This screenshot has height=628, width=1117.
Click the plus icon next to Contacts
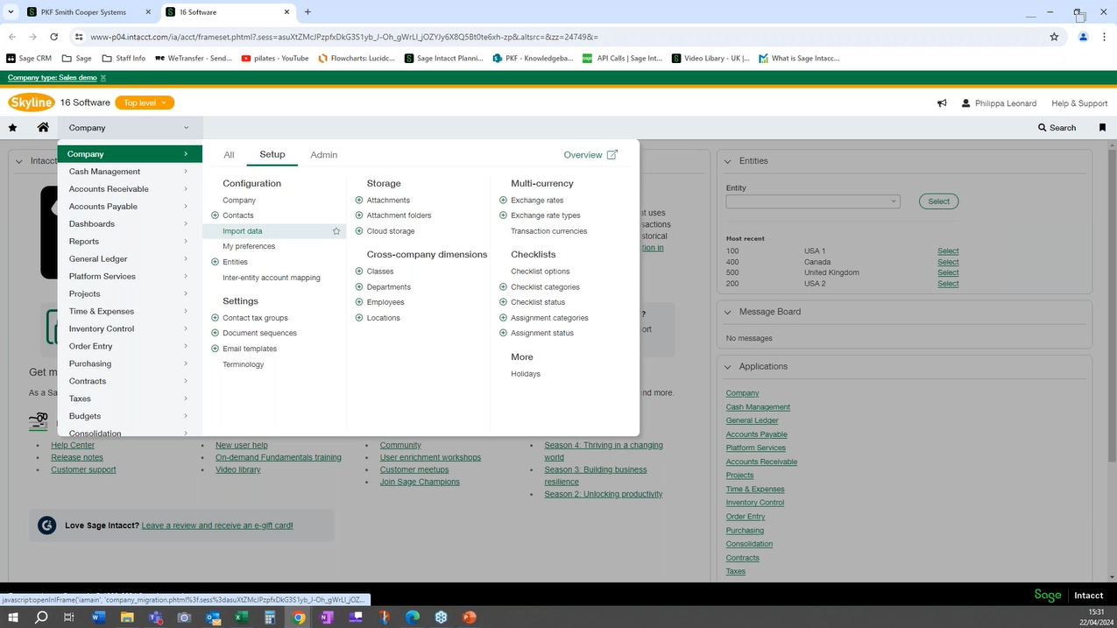pos(216,215)
